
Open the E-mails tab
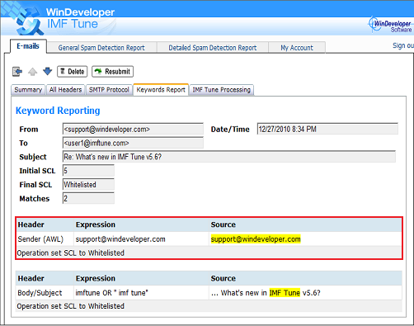point(28,46)
